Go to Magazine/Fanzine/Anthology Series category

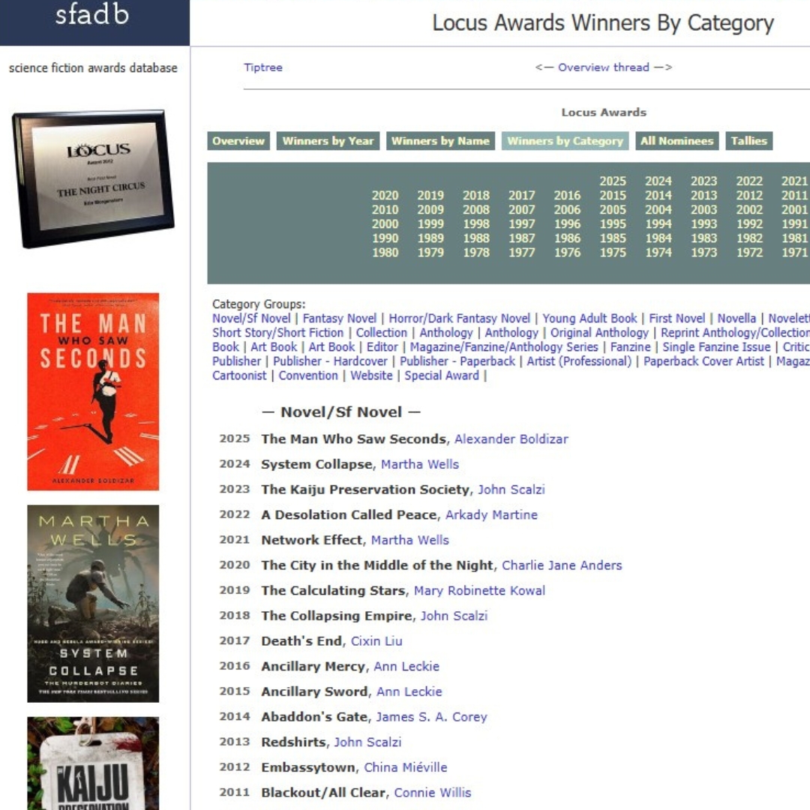pos(504,347)
